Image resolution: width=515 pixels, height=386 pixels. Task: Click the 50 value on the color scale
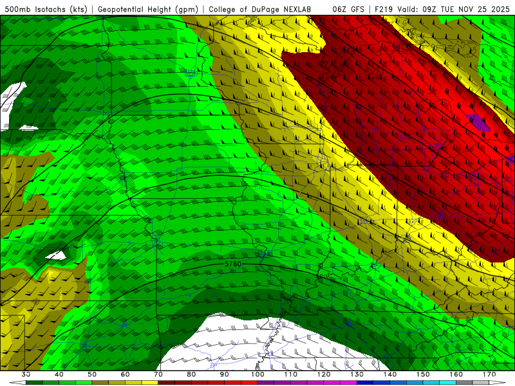coord(92,374)
